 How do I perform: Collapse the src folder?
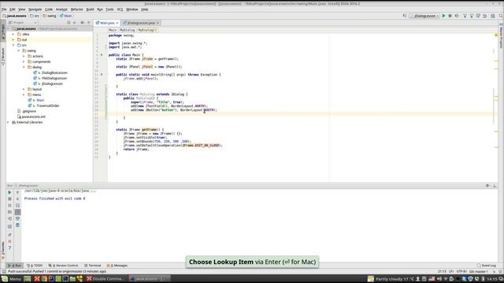(13, 46)
